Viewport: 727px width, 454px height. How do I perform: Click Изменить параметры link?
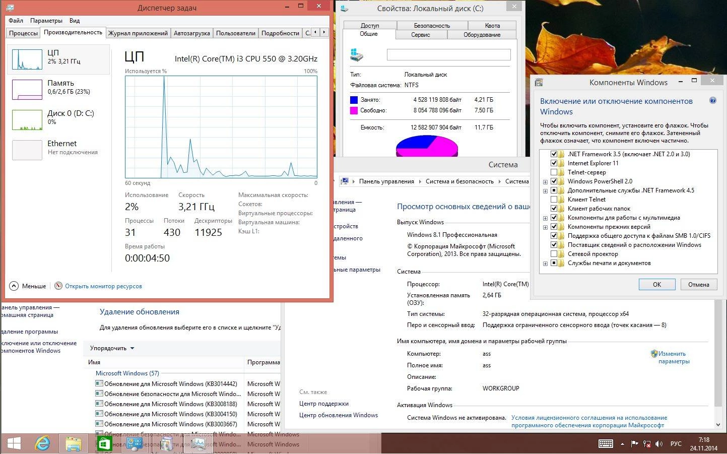tap(674, 357)
